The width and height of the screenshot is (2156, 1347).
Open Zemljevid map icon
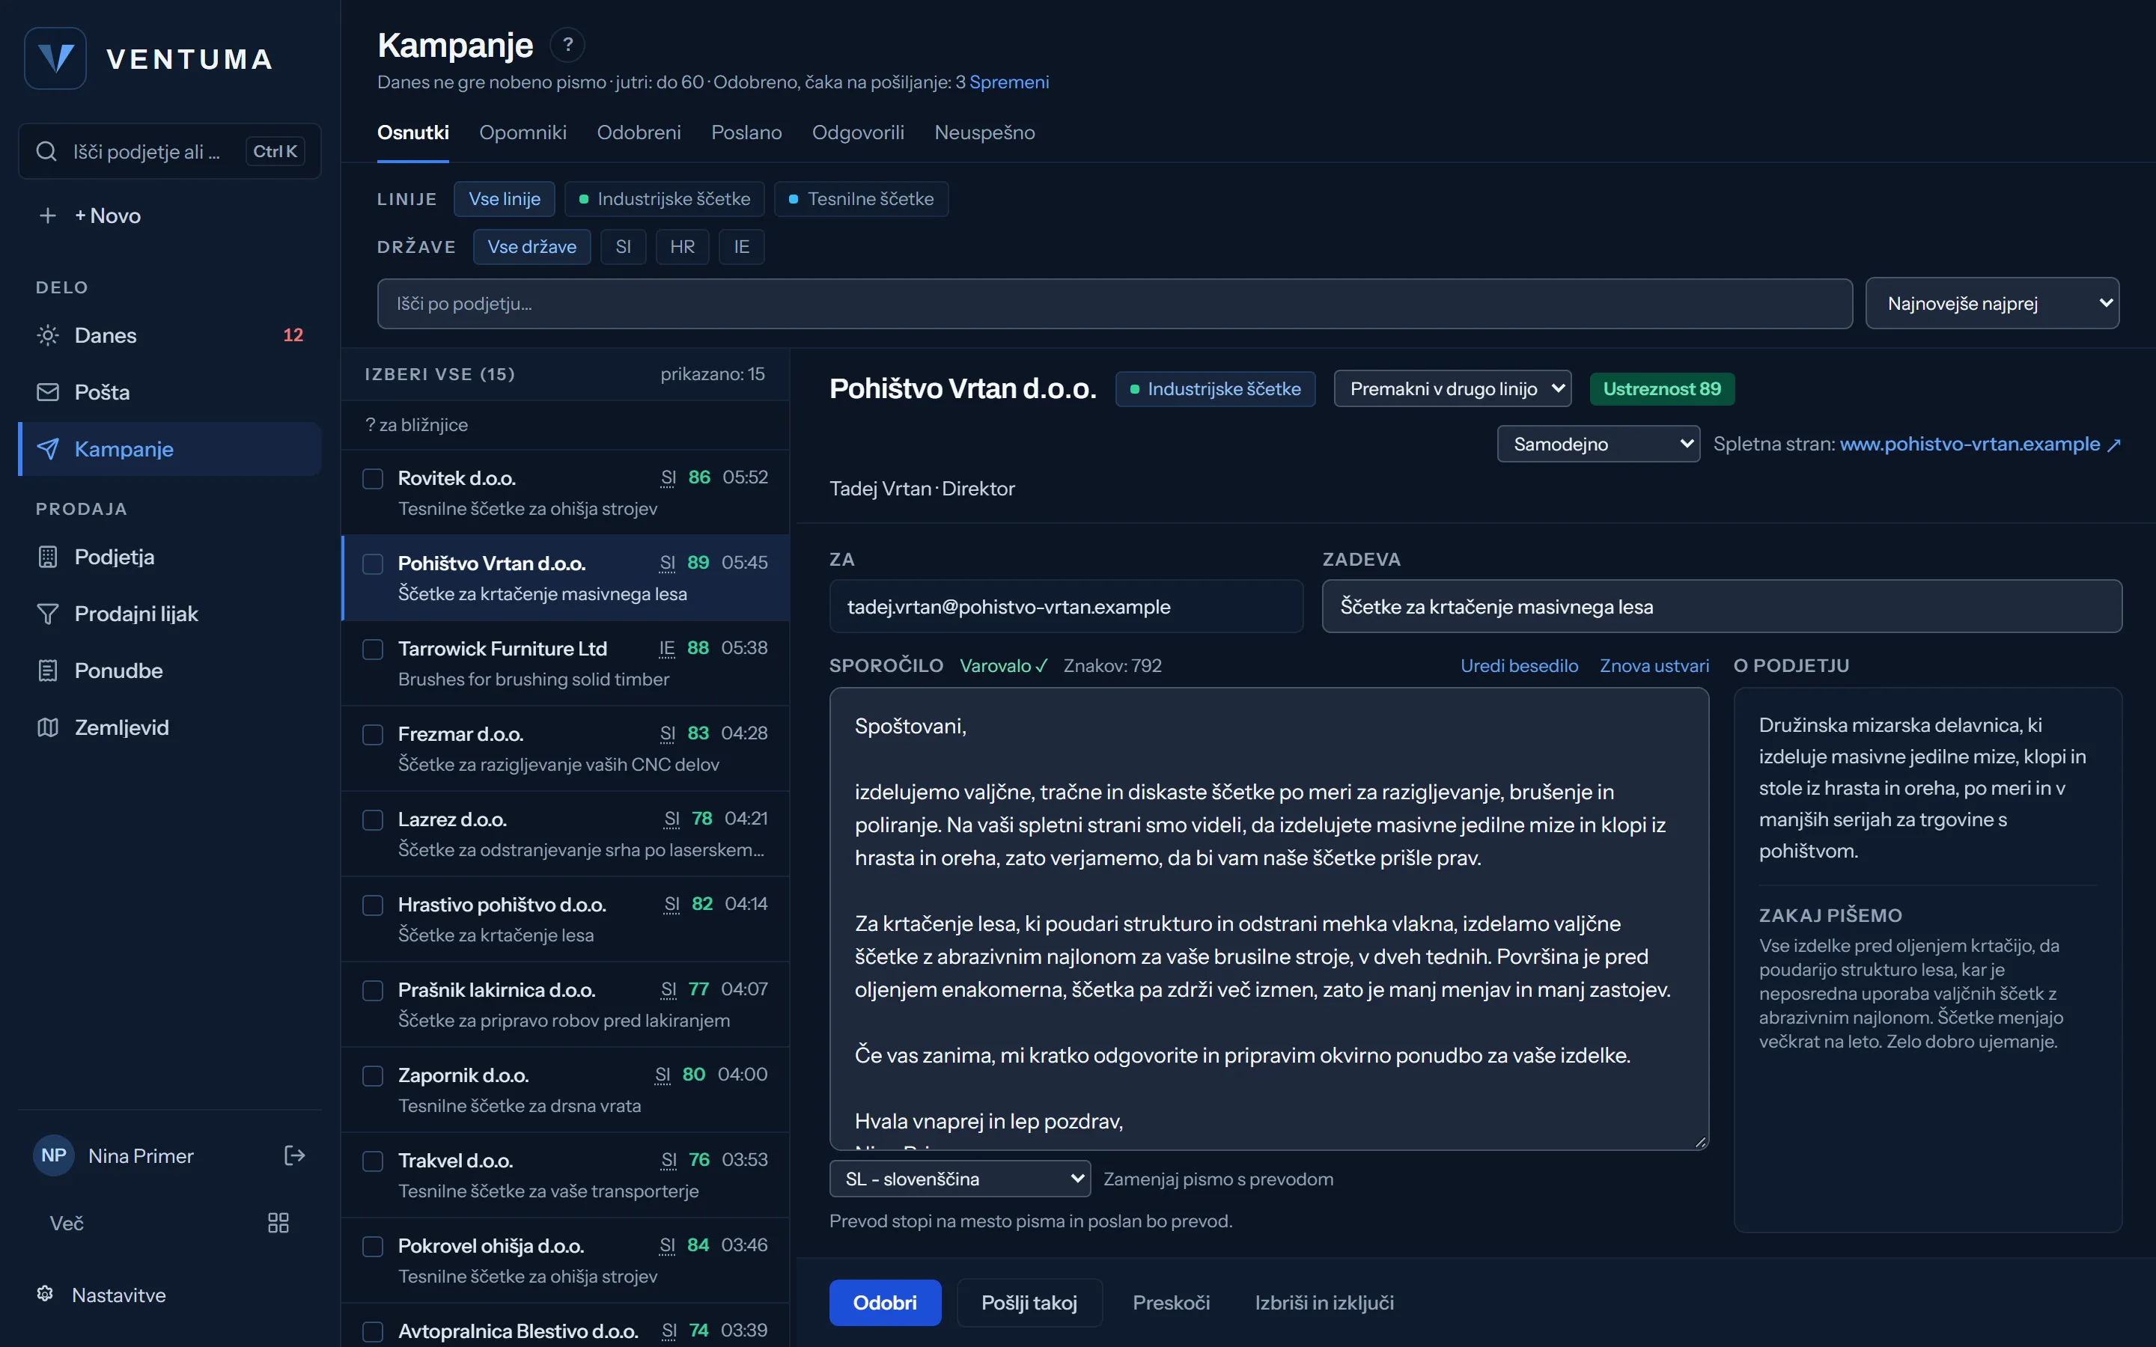pyautogui.click(x=48, y=728)
